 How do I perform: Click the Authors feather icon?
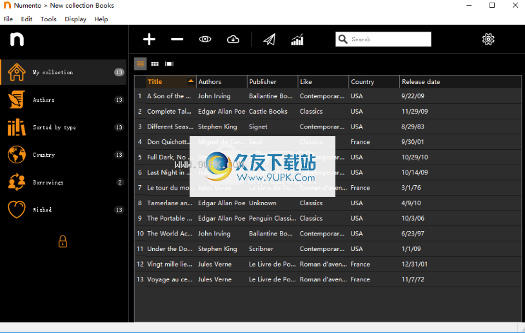coord(16,99)
